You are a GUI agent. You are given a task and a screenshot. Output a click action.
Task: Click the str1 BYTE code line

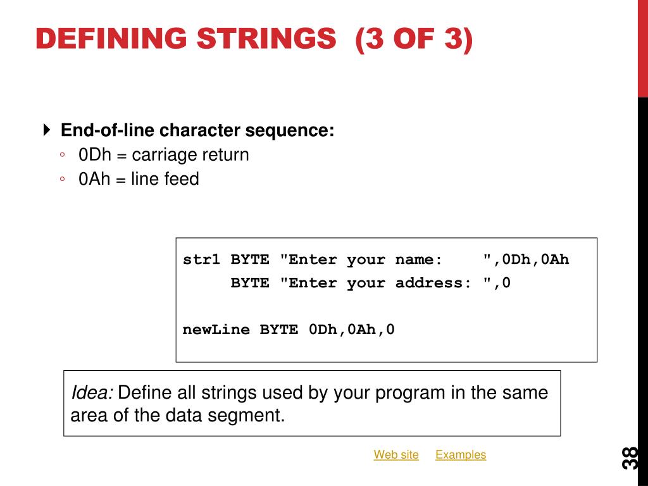376,259
